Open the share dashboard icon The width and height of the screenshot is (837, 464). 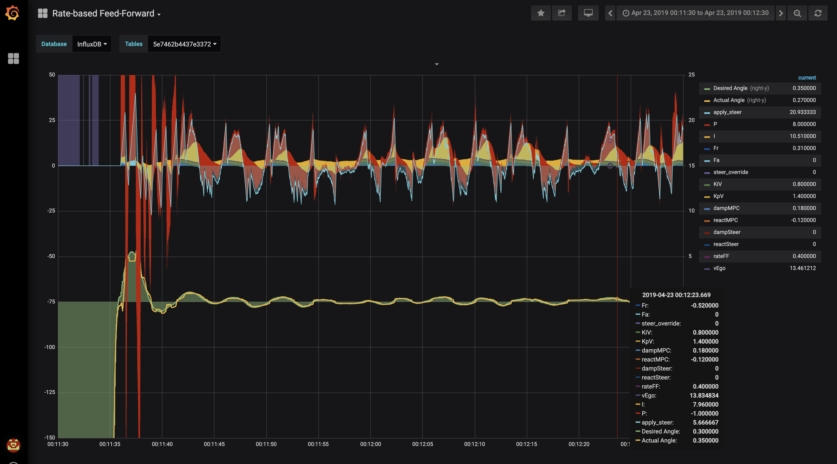(x=562, y=13)
